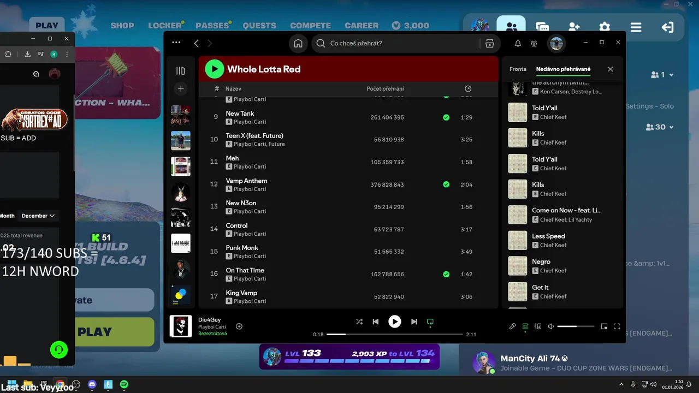Show lyrics microphone icon
The height and width of the screenshot is (393, 699).
[x=512, y=326]
